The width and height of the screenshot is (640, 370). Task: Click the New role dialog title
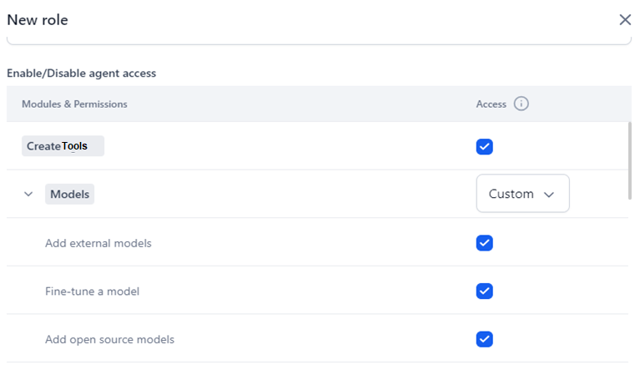point(38,20)
